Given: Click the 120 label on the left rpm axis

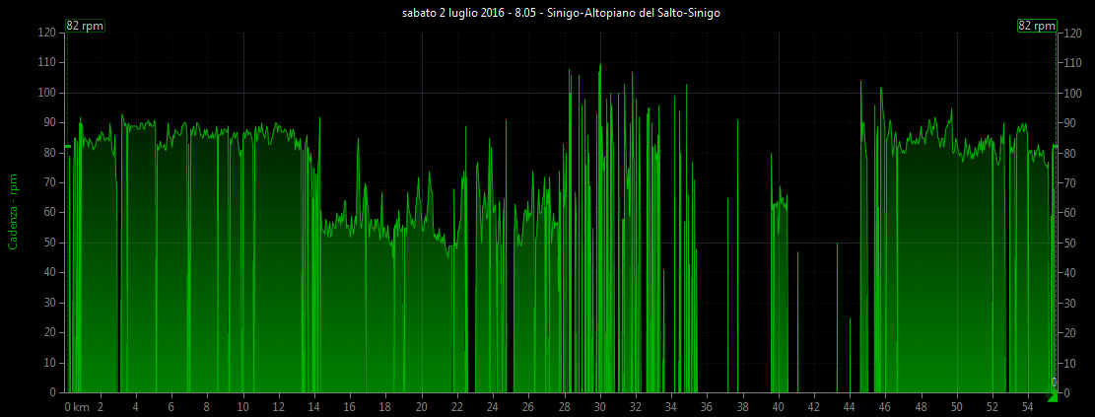Looking at the screenshot, I should [x=47, y=33].
